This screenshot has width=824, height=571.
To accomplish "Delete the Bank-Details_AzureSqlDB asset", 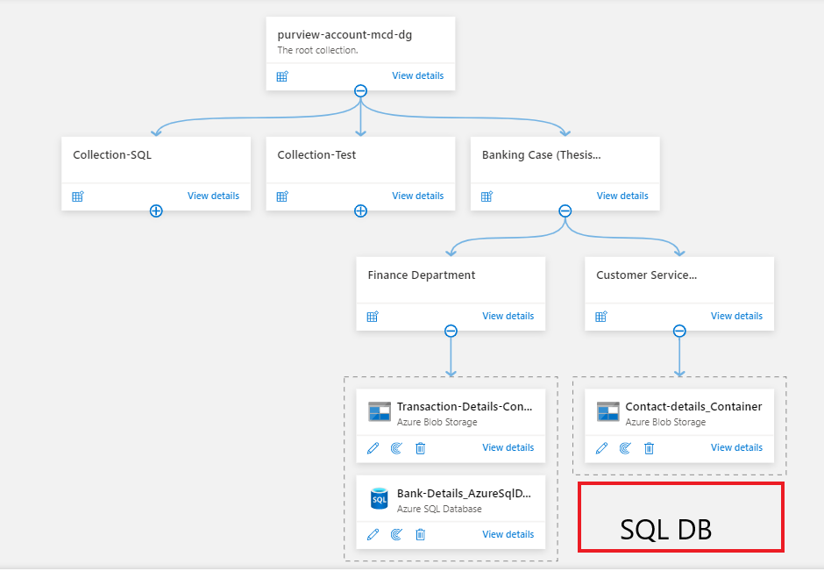I will [x=420, y=534].
